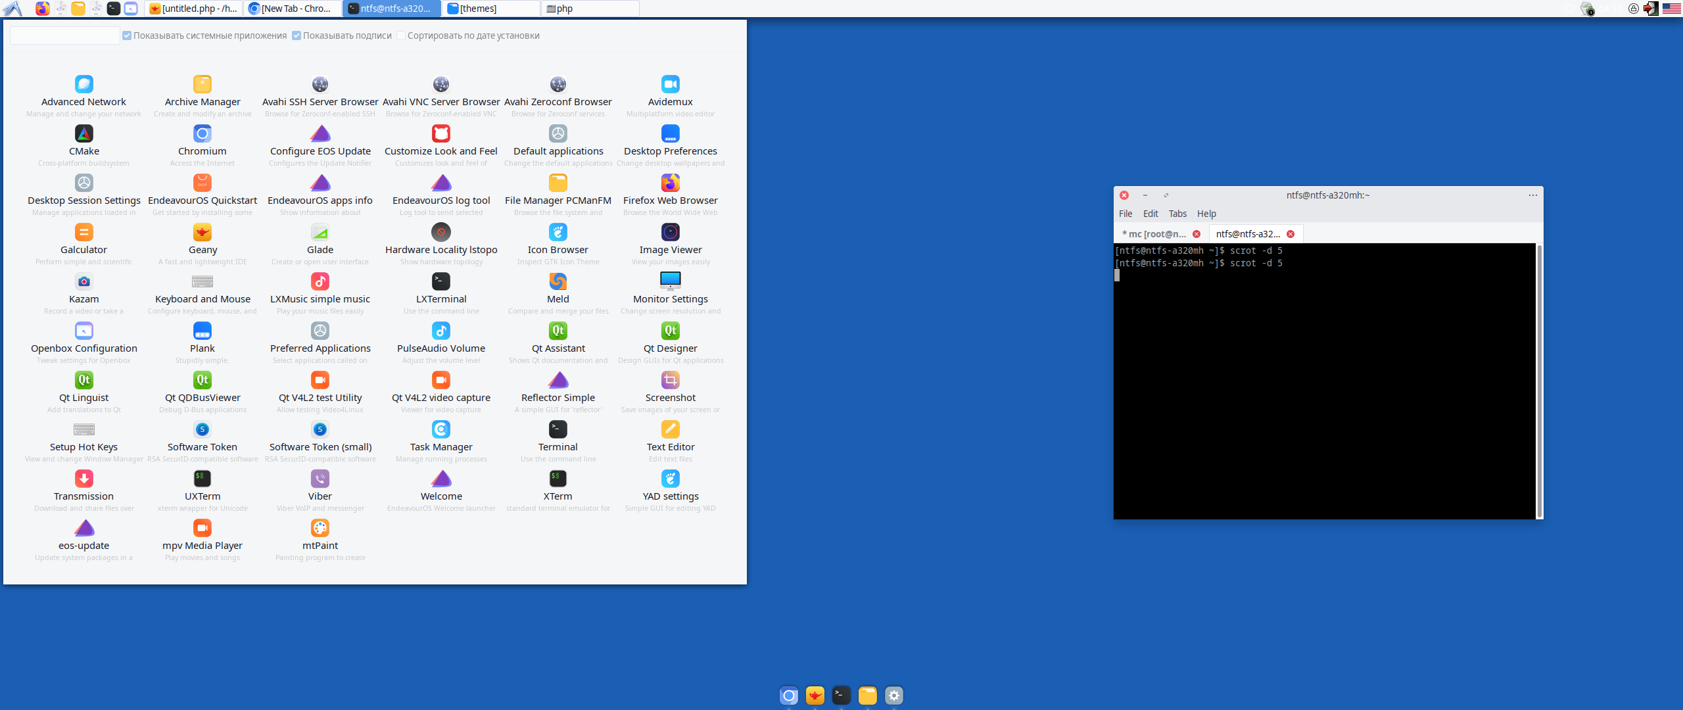Launch EndeavourOS Quickstart icon
Image resolution: width=1683 pixels, height=710 pixels.
point(202,183)
